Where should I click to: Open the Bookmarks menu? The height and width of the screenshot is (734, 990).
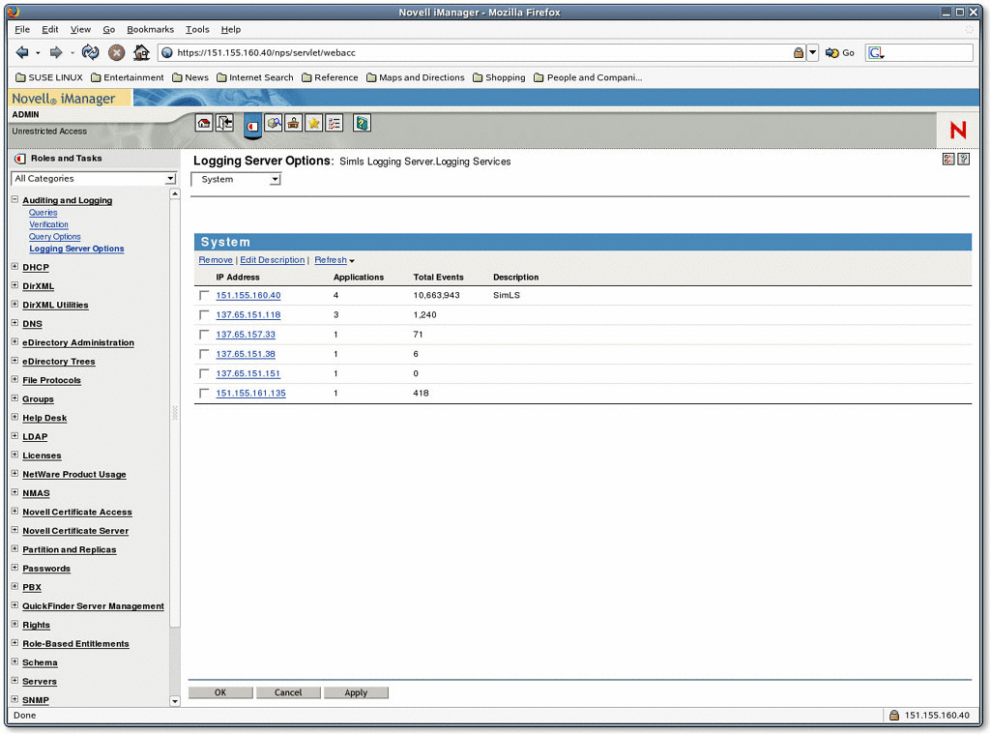pyautogui.click(x=150, y=30)
